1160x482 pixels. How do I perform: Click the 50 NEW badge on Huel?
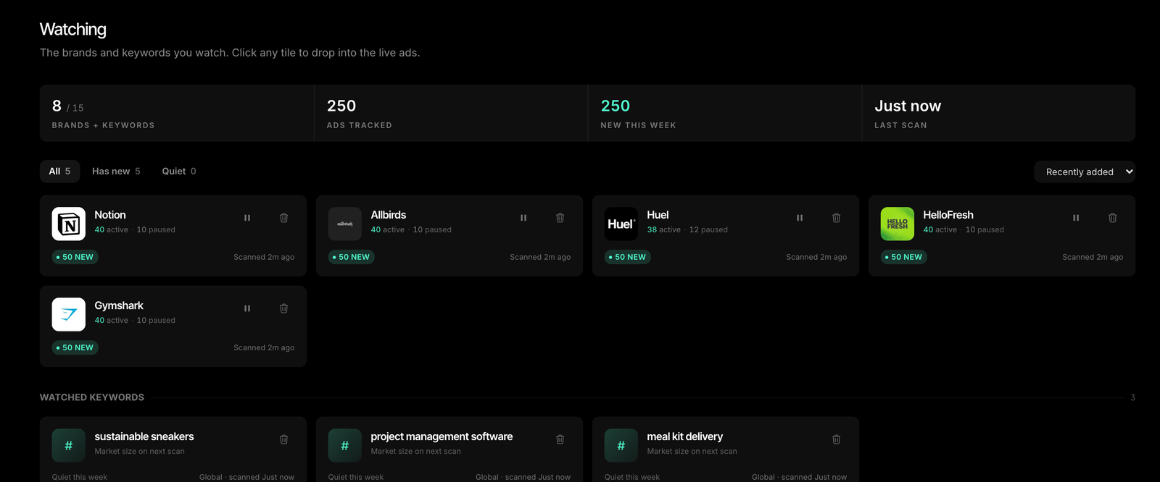[x=628, y=257]
